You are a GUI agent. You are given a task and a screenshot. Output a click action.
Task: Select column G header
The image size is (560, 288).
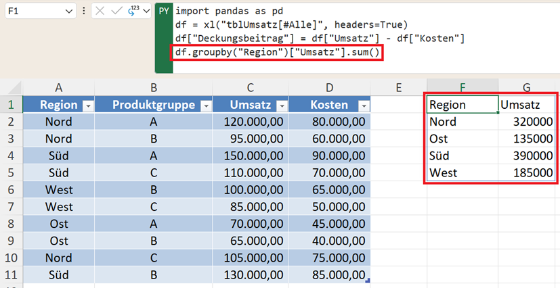click(x=527, y=86)
